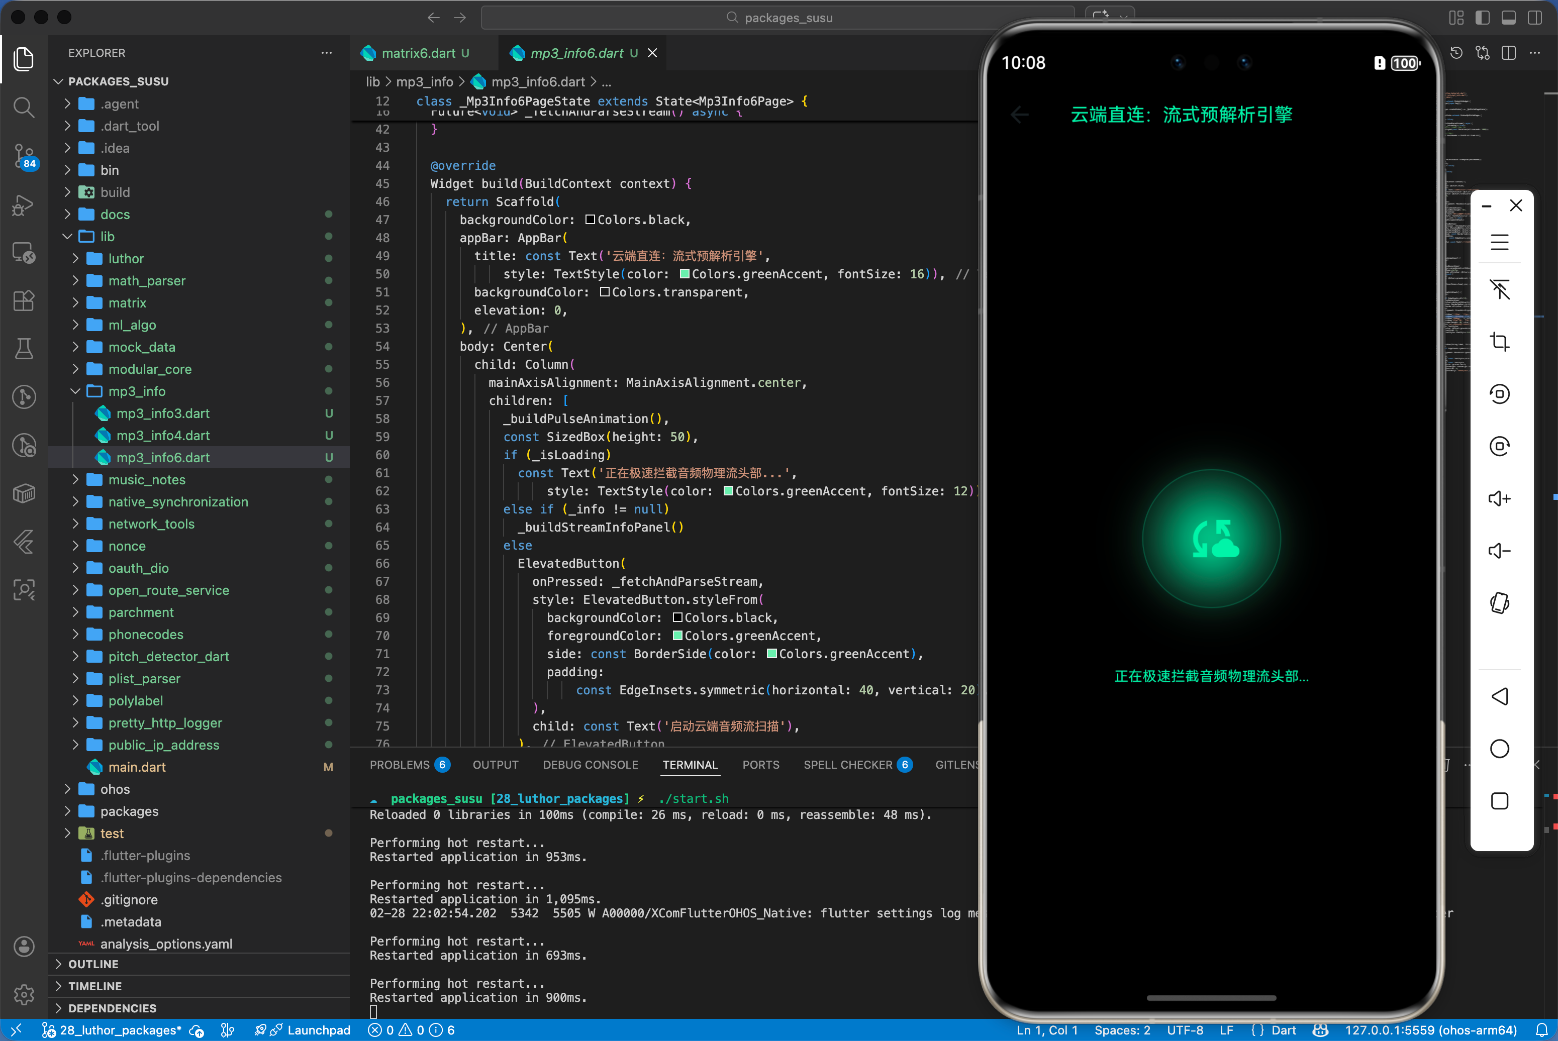Screen dimensions: 1558x1041
Task: Click the greenAccent color swatch on line 50
Action: 684,274
